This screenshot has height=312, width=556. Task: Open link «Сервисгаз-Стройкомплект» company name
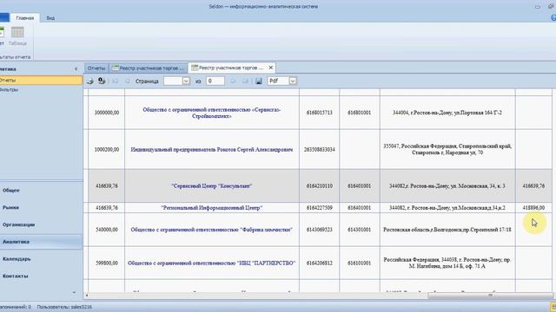click(x=211, y=113)
